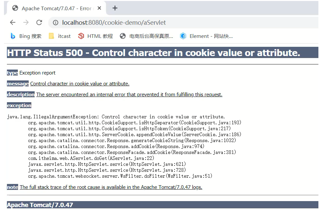This screenshot has height=210, width=325.
Task: Click the blue Element bookmark icon
Action: coord(183,36)
